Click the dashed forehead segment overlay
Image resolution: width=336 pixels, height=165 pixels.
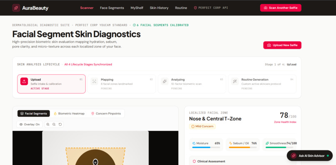coord(95,156)
